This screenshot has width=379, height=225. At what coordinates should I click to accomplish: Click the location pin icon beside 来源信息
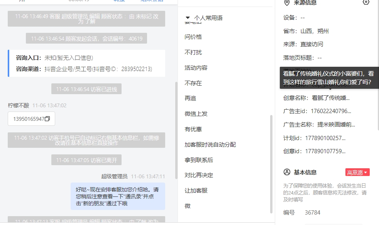287,3
